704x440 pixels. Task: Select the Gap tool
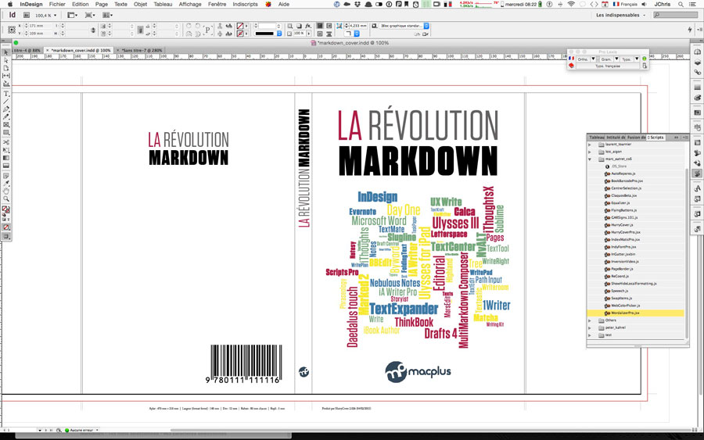[6, 75]
